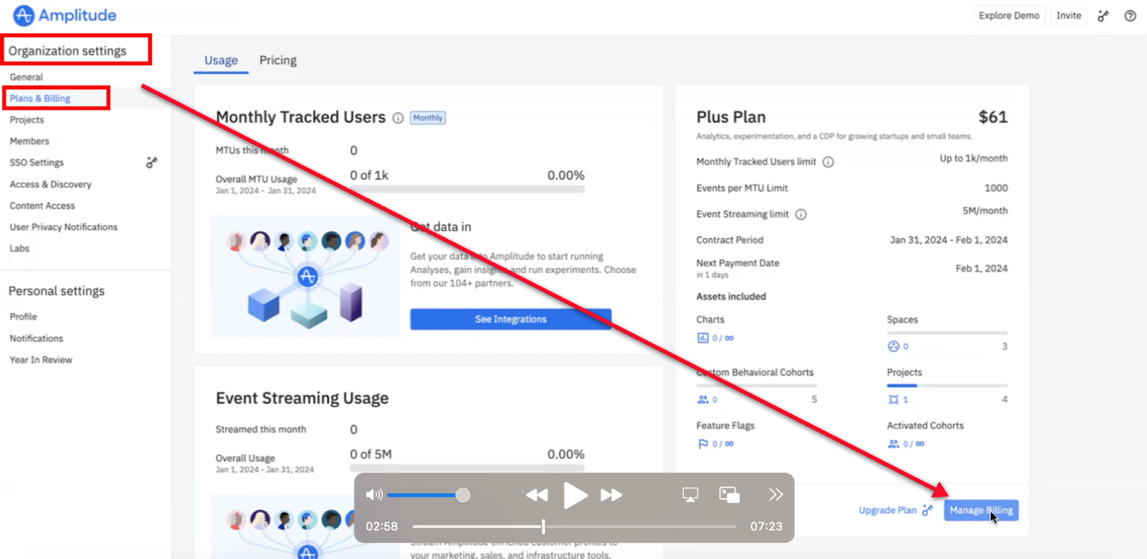Switch to the Usage tab
1147x559 pixels.
(x=221, y=60)
